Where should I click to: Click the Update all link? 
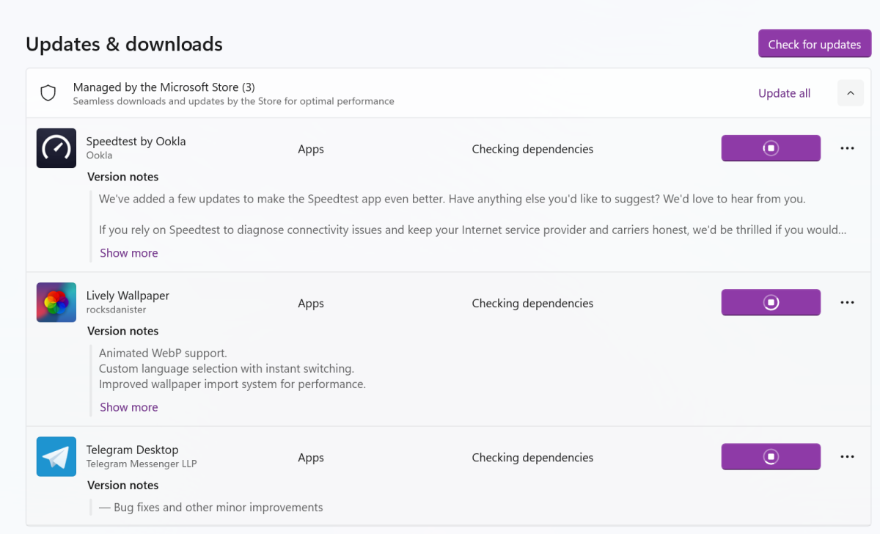coord(784,93)
